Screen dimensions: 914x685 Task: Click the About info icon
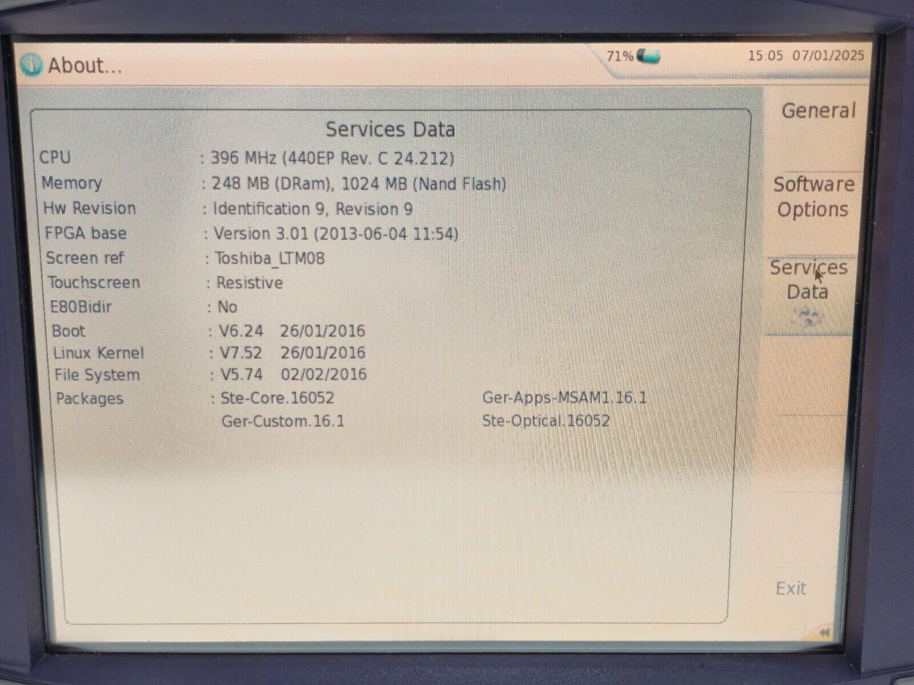click(x=30, y=65)
